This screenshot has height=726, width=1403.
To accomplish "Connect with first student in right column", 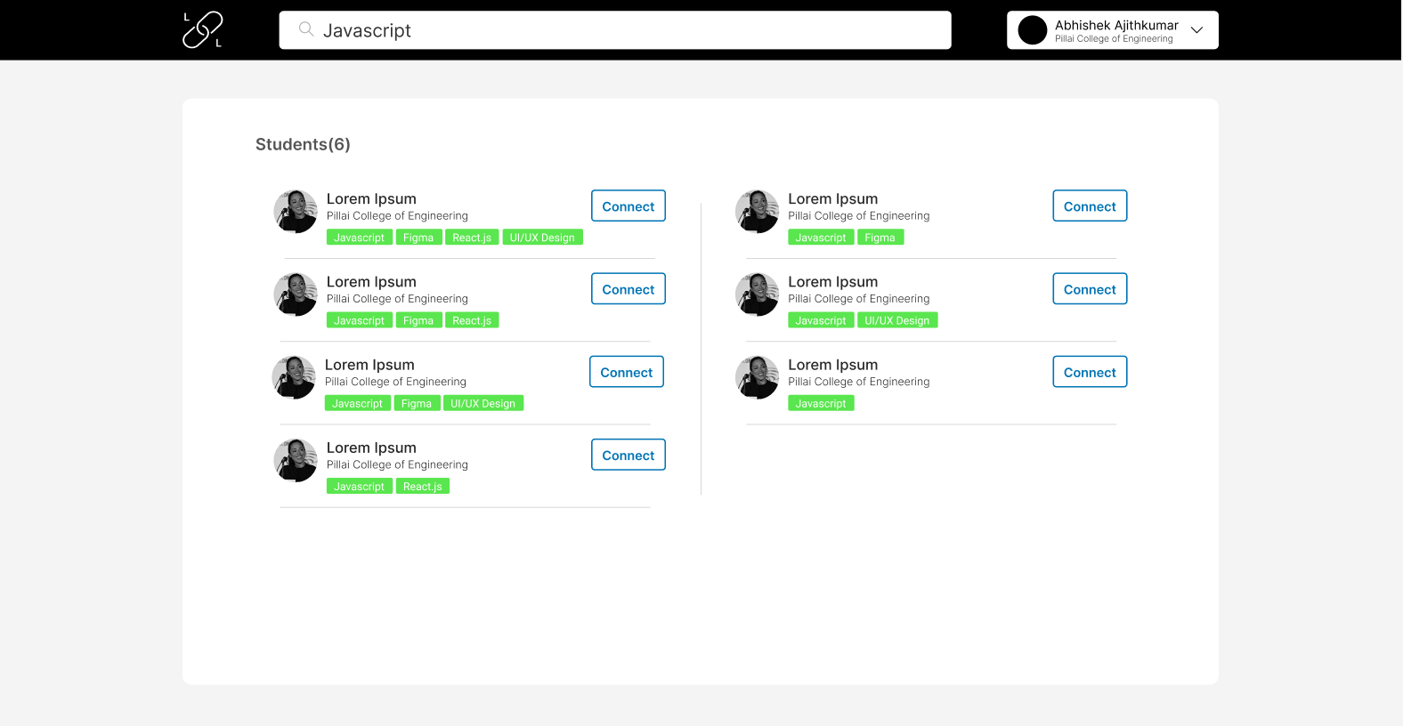I will coord(1090,206).
